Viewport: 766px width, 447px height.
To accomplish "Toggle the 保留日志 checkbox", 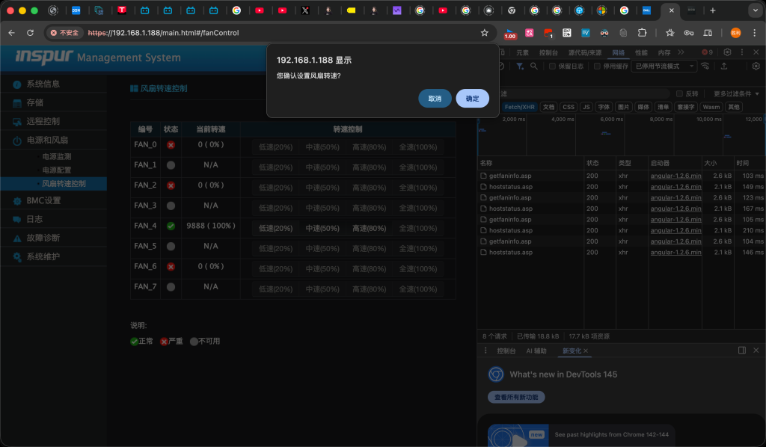I will pyautogui.click(x=553, y=66).
